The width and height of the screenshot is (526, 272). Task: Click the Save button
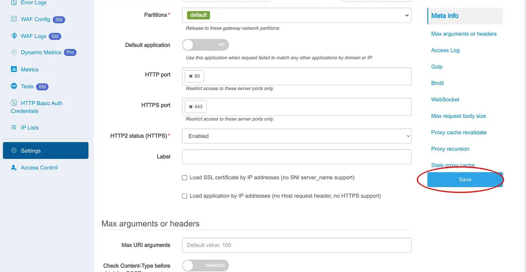tap(465, 180)
